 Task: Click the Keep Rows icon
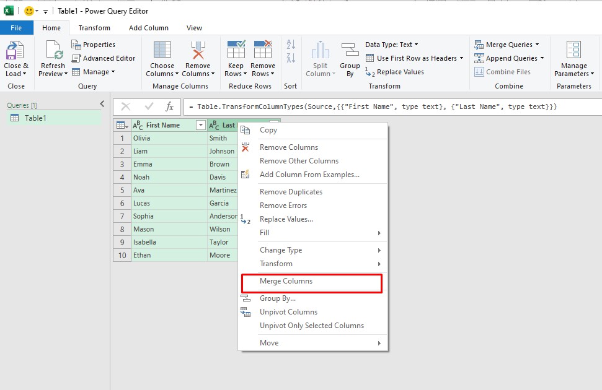pyautogui.click(x=236, y=51)
